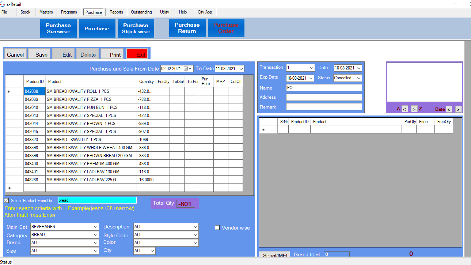Open the Reports menu
Viewport: 471px width, 265px height.
tap(116, 12)
